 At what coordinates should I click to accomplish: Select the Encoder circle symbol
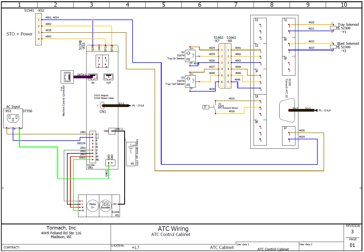coord(106,206)
